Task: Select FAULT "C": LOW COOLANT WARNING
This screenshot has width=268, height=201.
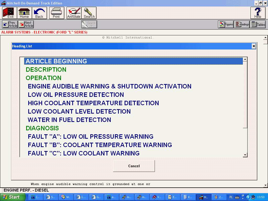Action: pos(83,153)
